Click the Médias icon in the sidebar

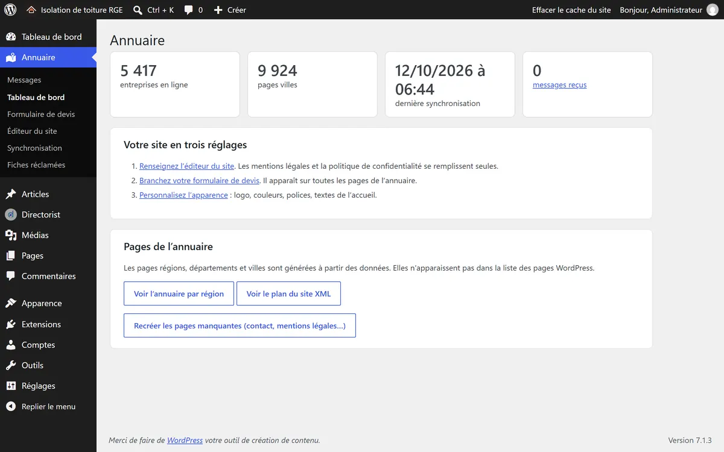coord(11,235)
